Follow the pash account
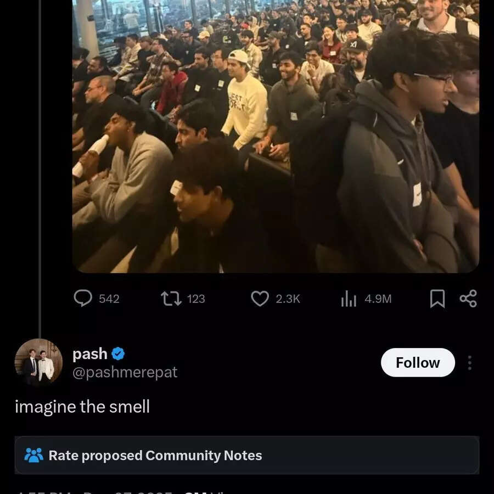Screen dimensions: 494x494 pos(418,363)
